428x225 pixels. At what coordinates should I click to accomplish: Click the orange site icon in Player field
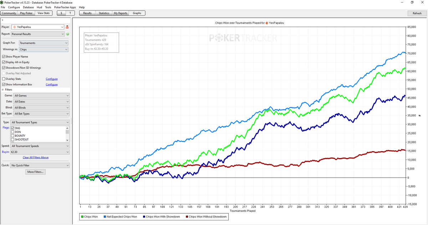[14, 27]
